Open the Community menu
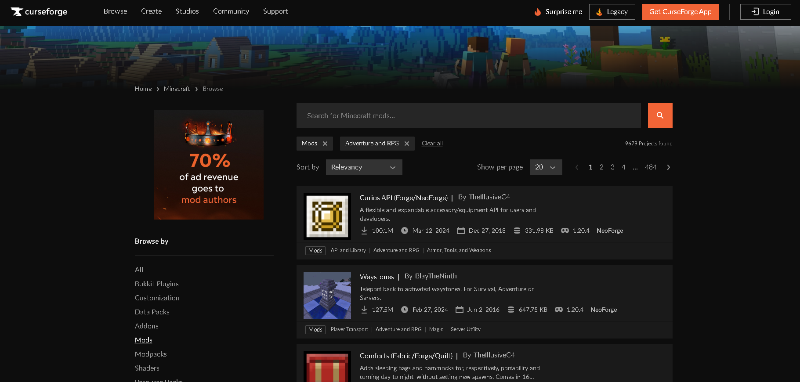This screenshot has height=382, width=800. (x=231, y=11)
